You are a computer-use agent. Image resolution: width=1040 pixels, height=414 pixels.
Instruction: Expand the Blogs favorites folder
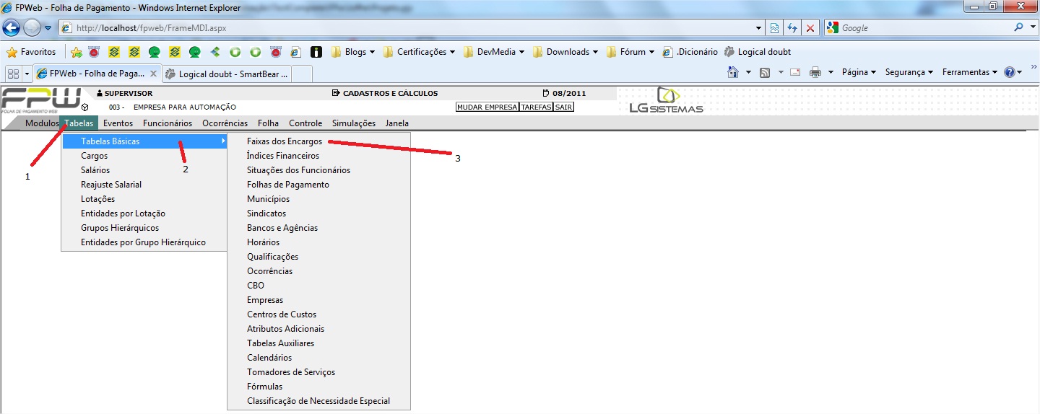[x=353, y=52]
